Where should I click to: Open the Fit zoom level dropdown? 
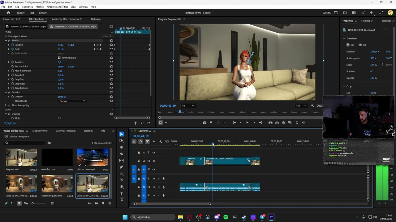tap(188, 106)
